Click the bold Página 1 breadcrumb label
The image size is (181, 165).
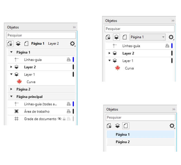coord(38,43)
